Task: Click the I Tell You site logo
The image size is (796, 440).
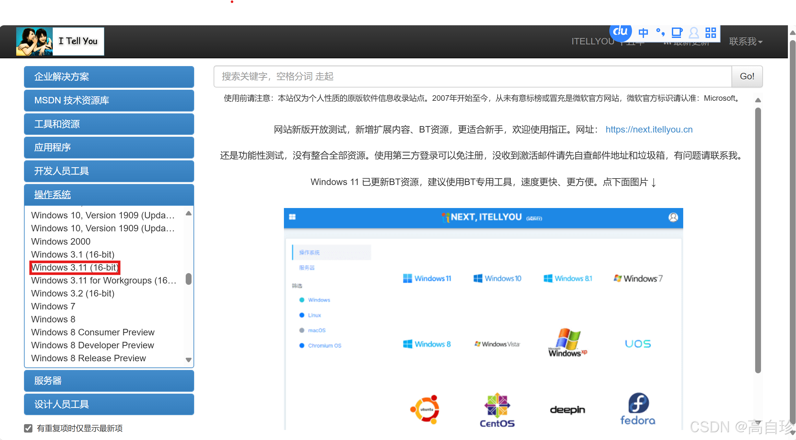Action: pos(60,41)
